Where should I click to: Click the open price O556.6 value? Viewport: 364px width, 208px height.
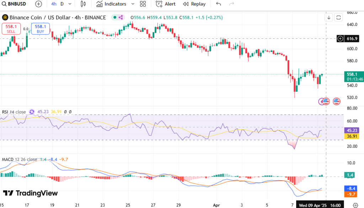pyautogui.click(x=138, y=18)
